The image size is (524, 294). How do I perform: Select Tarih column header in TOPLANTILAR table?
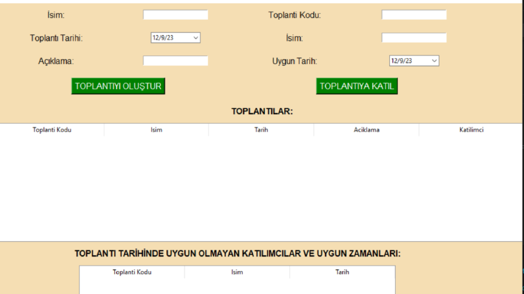click(x=261, y=130)
